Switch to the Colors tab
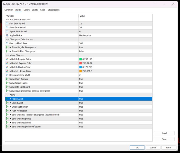180x153 pixels. (27, 10)
